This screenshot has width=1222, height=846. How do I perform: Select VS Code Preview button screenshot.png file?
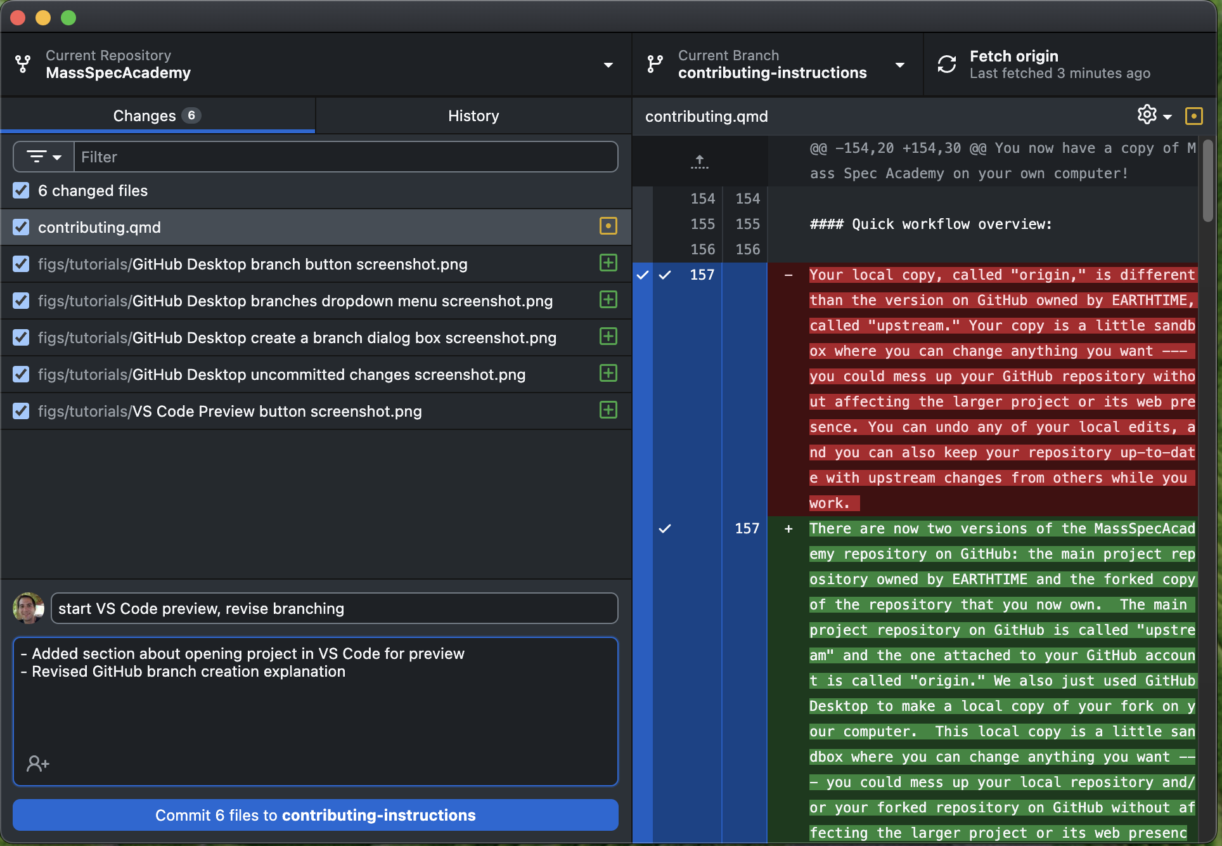[x=316, y=411]
